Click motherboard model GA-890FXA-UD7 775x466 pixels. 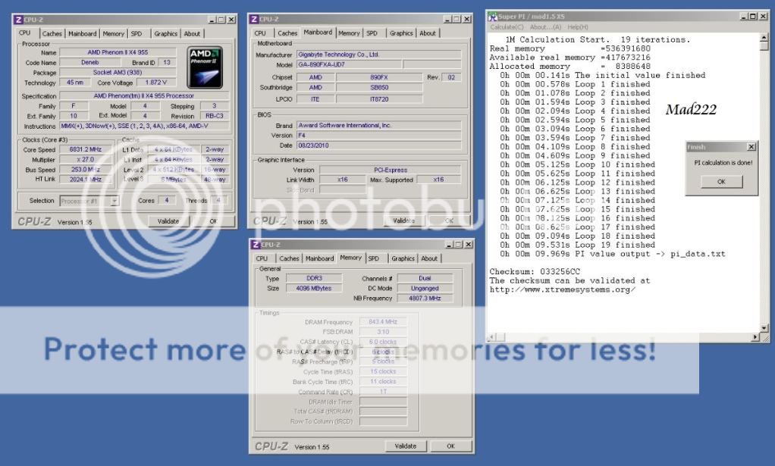click(x=349, y=64)
